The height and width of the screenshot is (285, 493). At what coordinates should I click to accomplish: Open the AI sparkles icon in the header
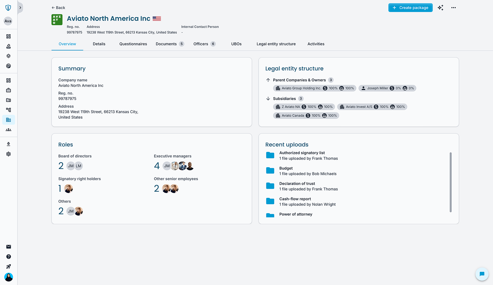(x=440, y=7)
